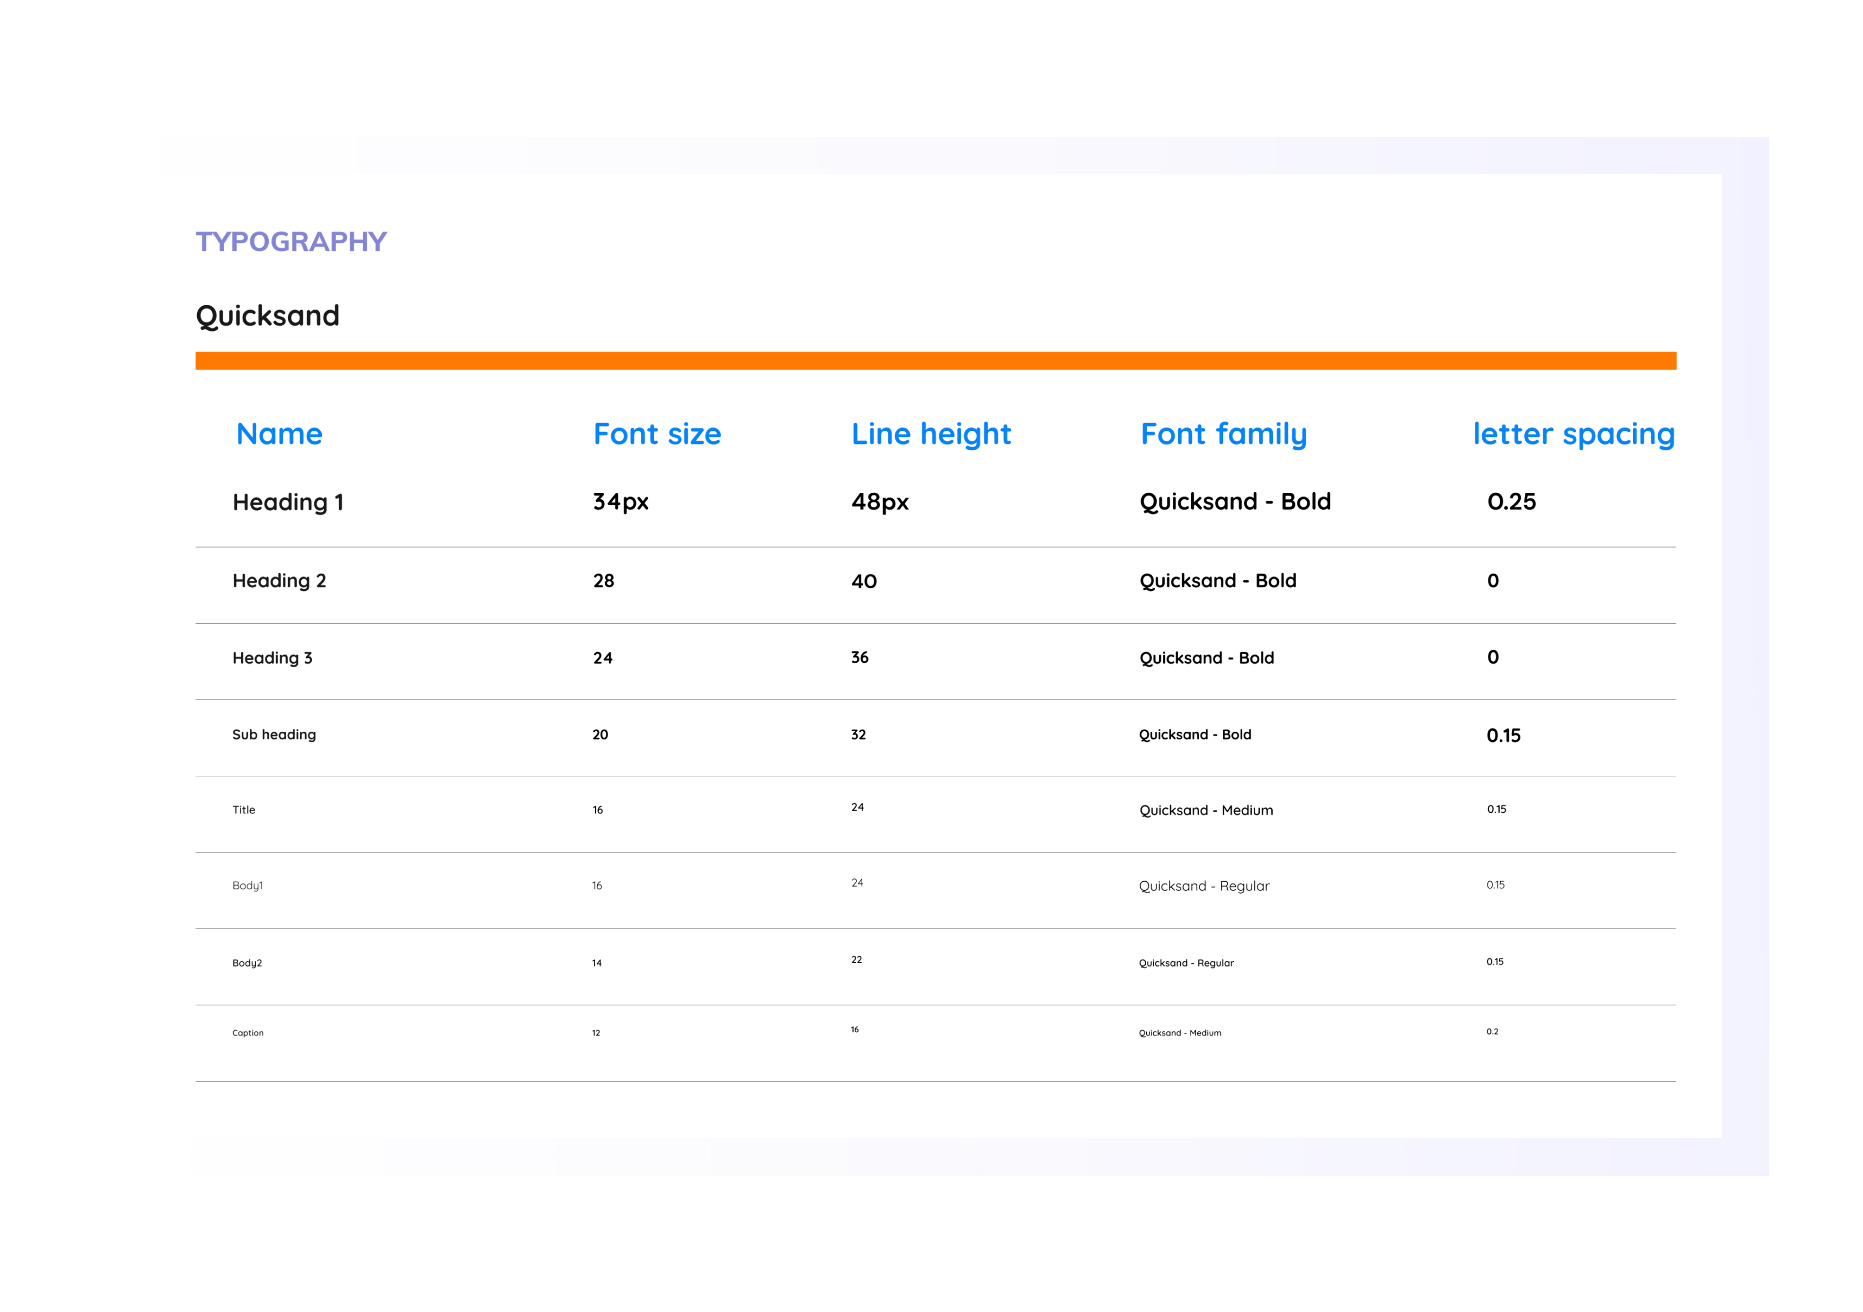This screenshot has height=1312, width=1863.
Task: Select the Sub heading row label
Action: (273, 734)
